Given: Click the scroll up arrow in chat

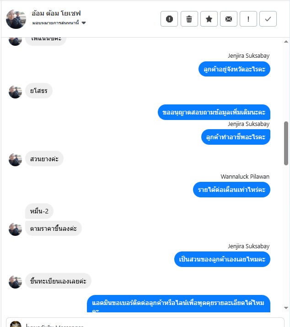Looking at the screenshot, I should click(286, 42).
